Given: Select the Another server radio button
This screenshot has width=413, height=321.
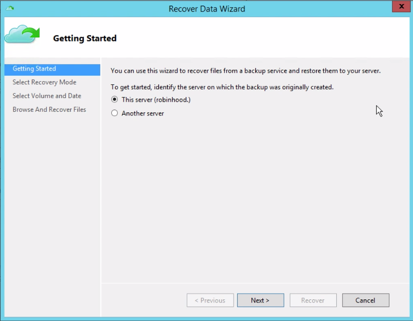Looking at the screenshot, I should tap(114, 113).
